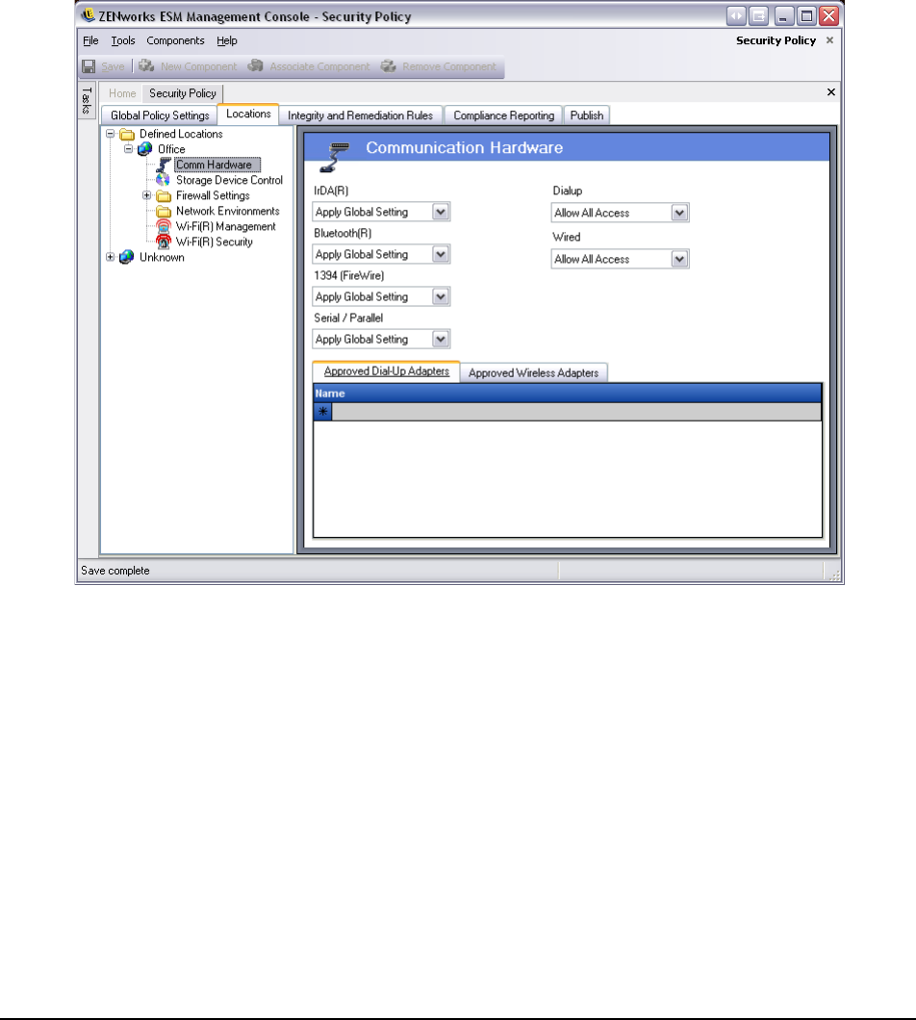Open the File menu
The width and height of the screenshot is (916, 1020).
click(x=90, y=40)
